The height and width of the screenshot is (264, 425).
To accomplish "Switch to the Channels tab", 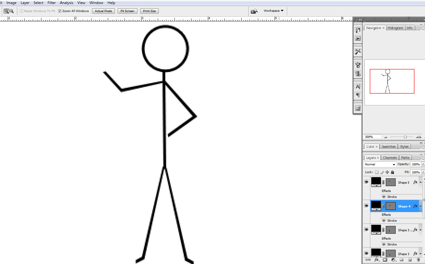I will tap(390, 157).
